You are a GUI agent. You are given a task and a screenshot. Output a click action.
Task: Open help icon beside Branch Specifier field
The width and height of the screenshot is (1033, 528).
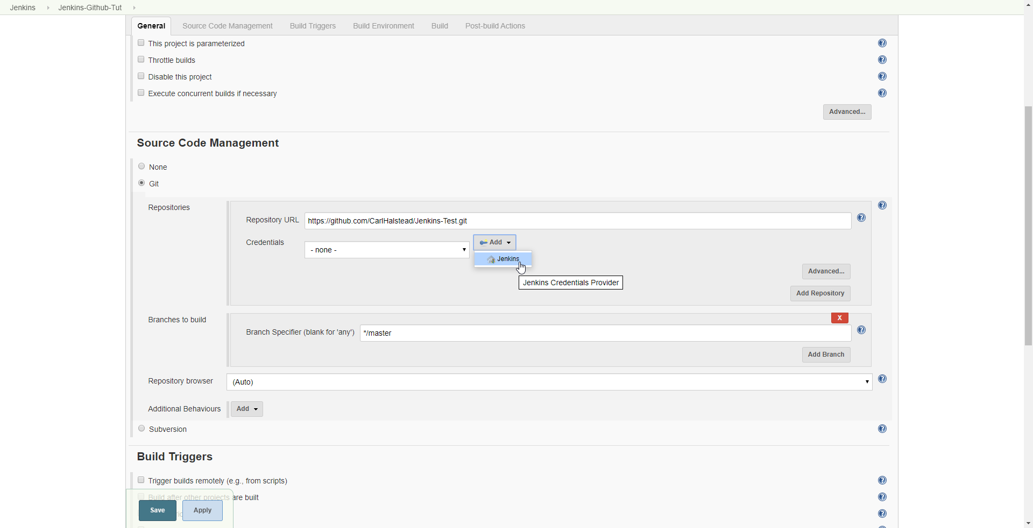click(x=861, y=330)
